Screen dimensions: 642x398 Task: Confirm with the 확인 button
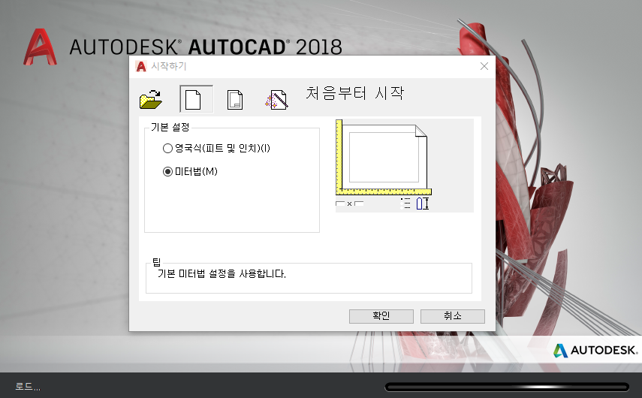pos(381,316)
